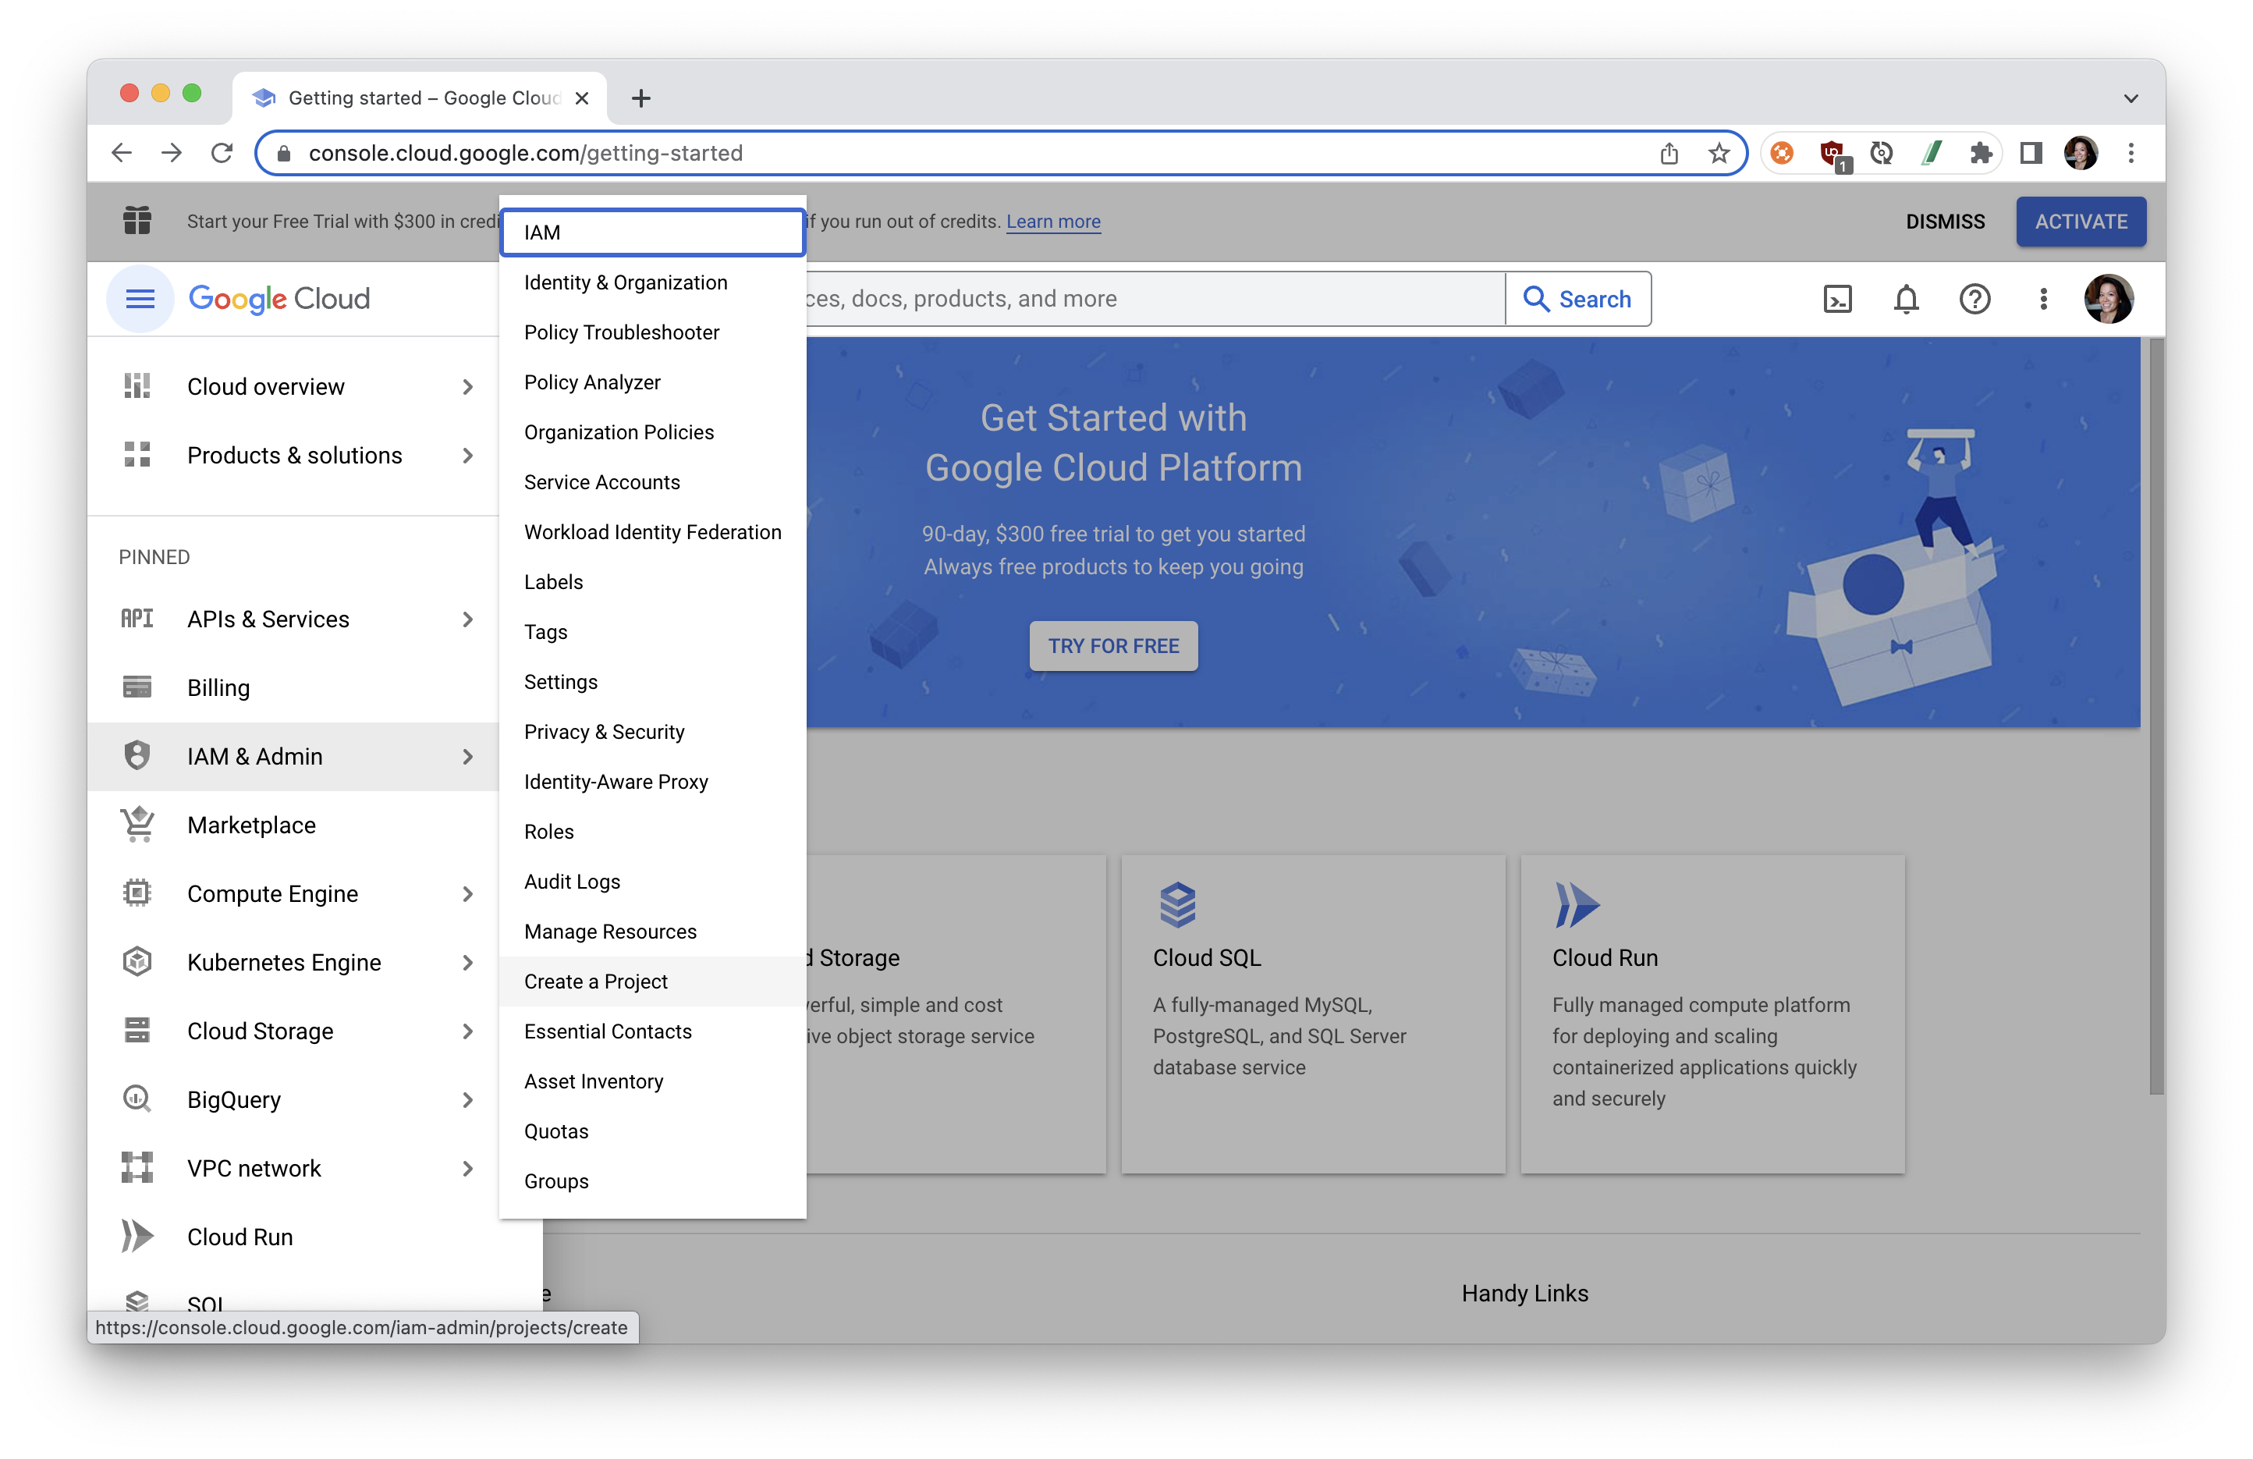The image size is (2253, 1459).
Task: Expand the Cloud Storage submenu arrow
Action: point(467,1031)
